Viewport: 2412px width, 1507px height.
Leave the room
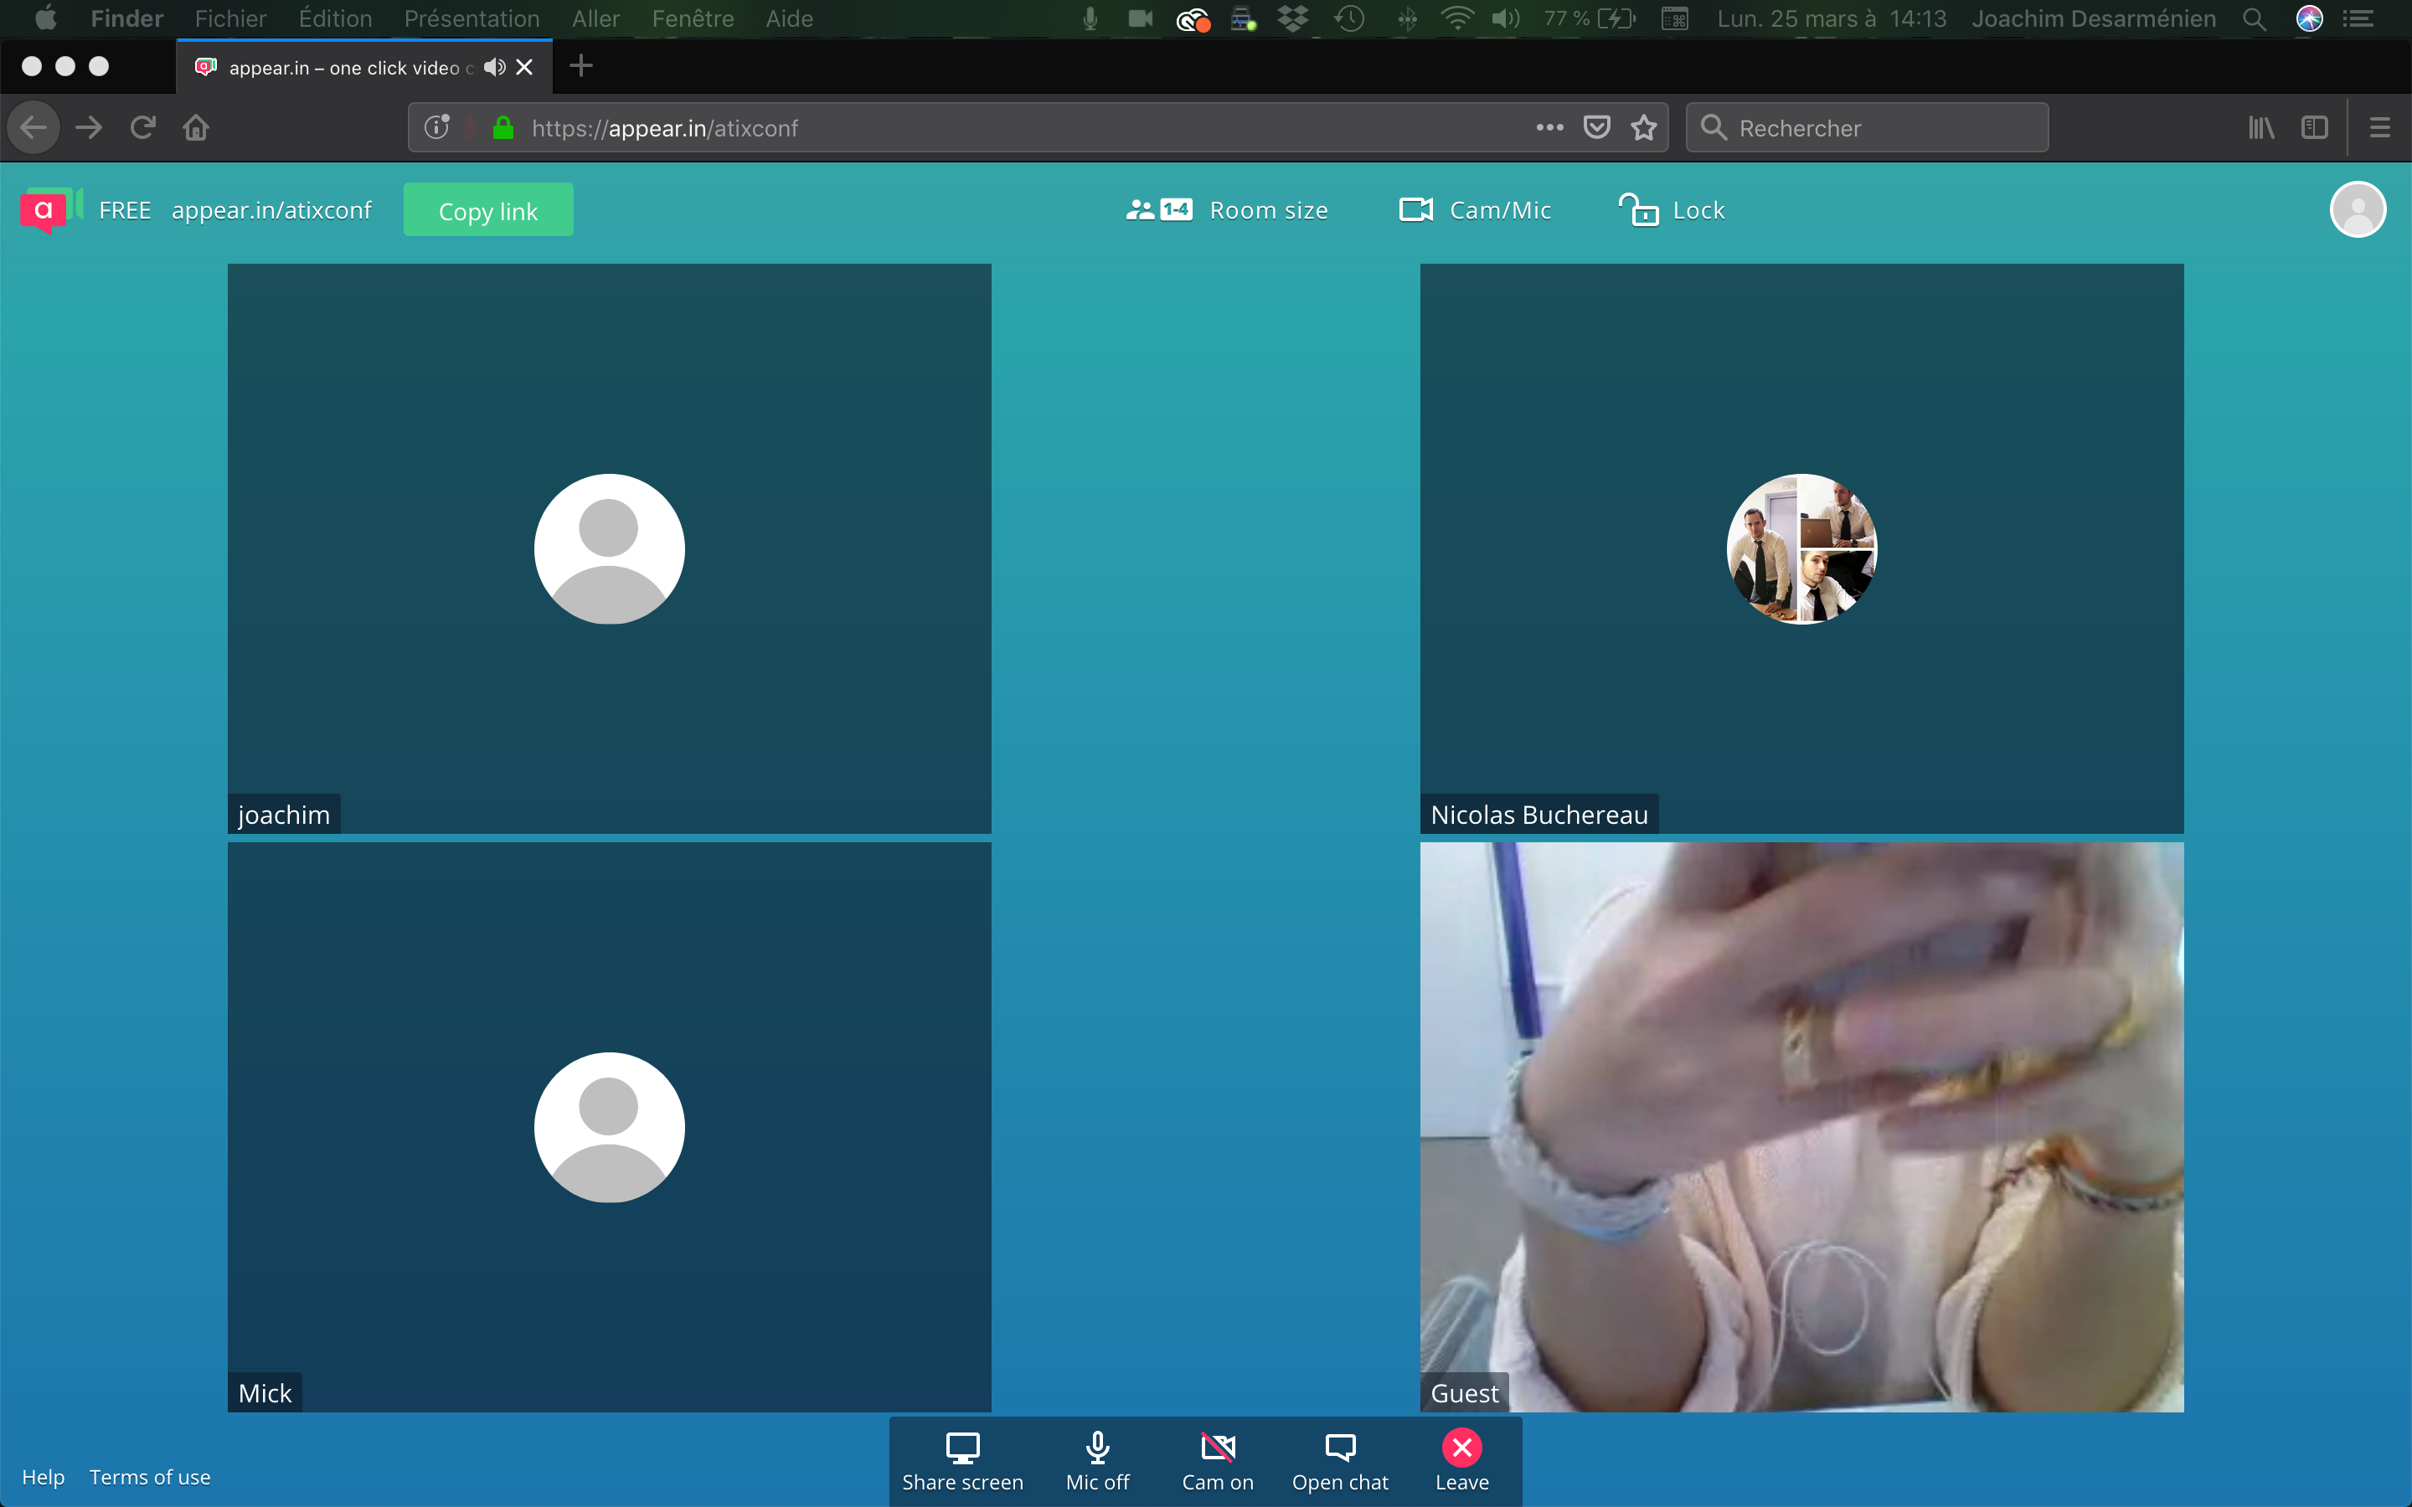point(1462,1462)
